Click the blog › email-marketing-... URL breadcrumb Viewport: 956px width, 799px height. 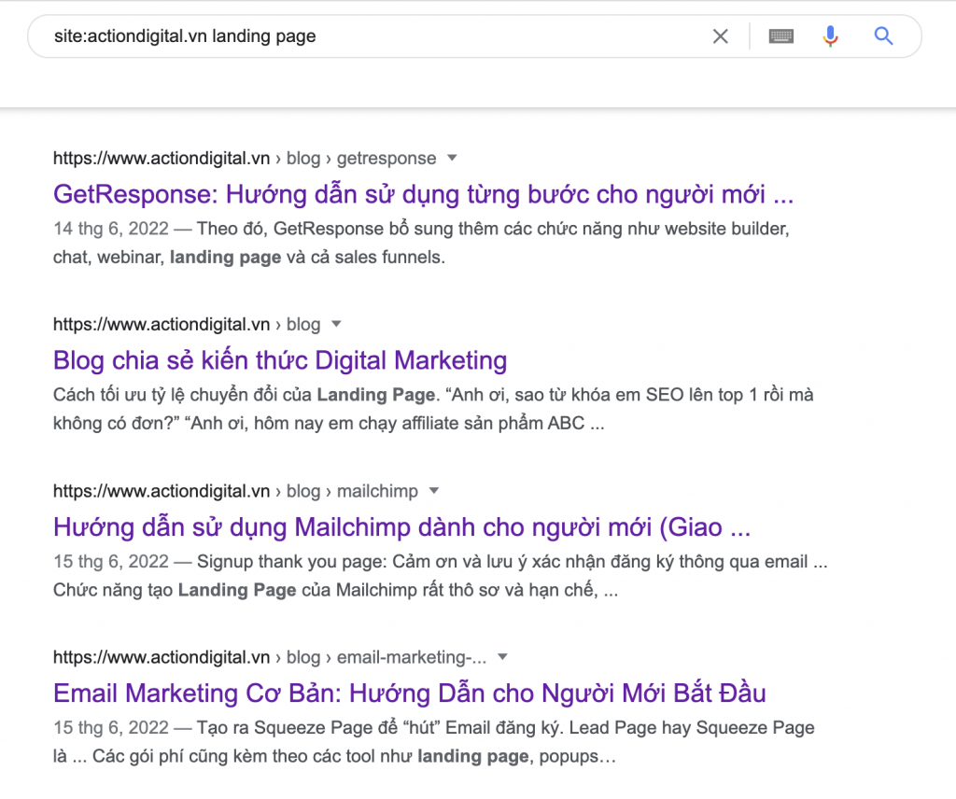270,658
